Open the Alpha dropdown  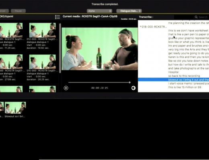pos(99,11)
